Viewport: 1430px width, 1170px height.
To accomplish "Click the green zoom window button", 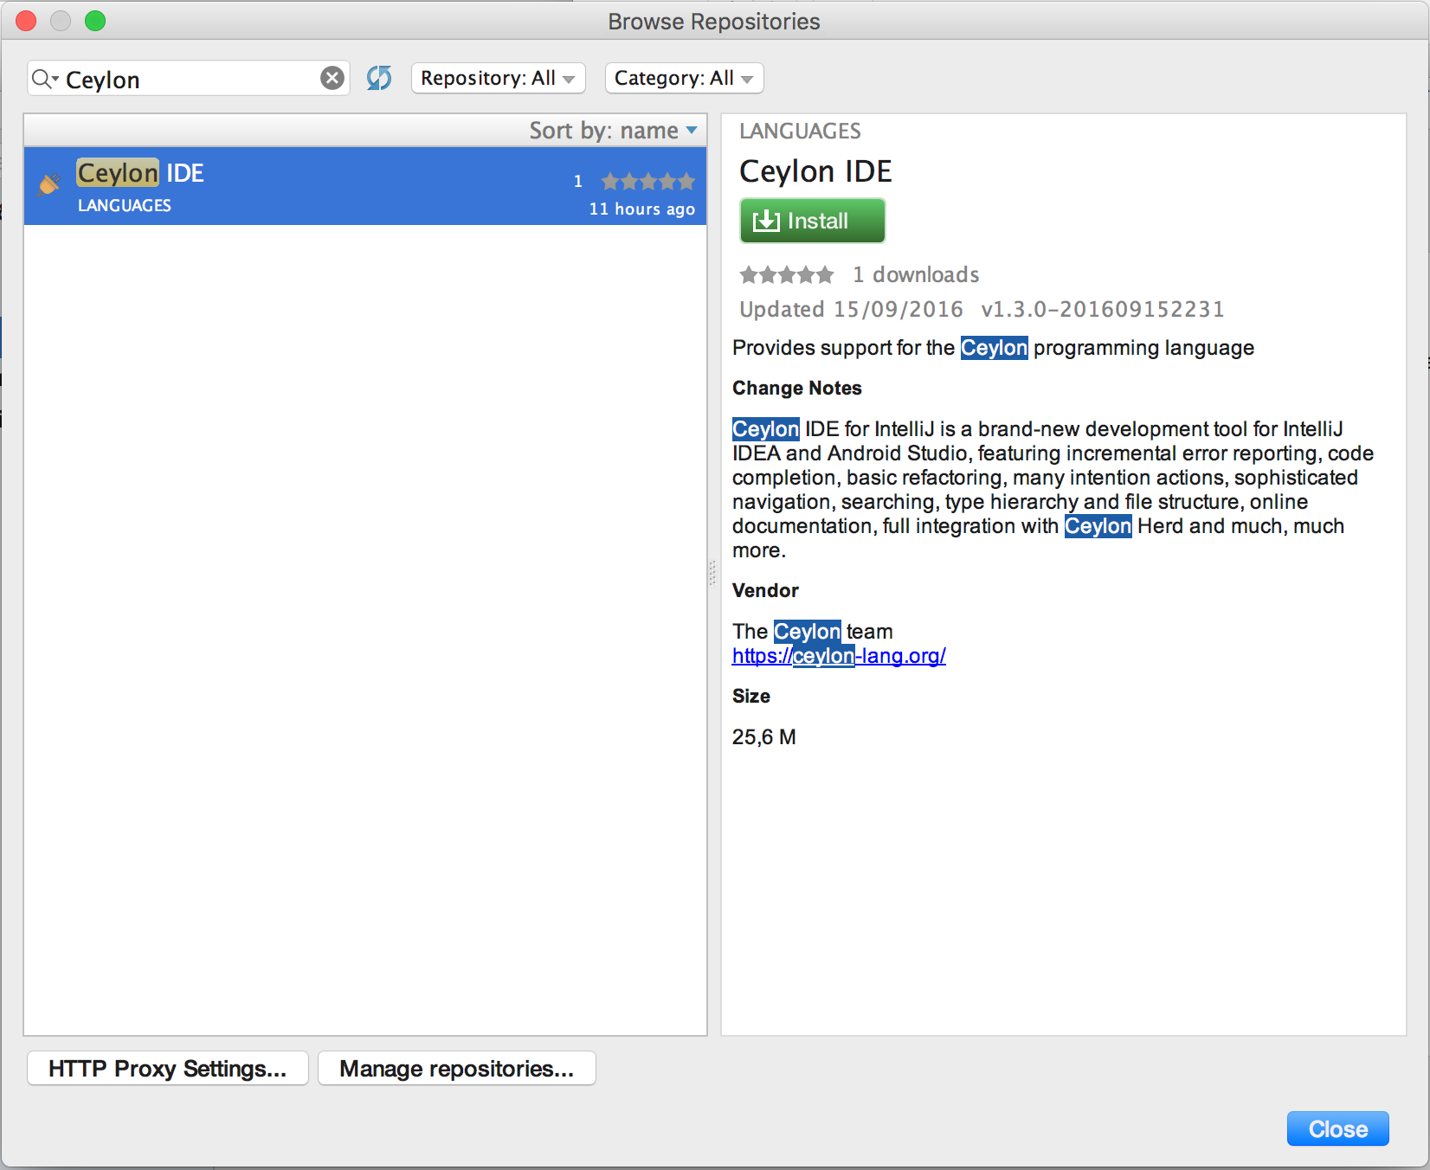I will pos(95,21).
